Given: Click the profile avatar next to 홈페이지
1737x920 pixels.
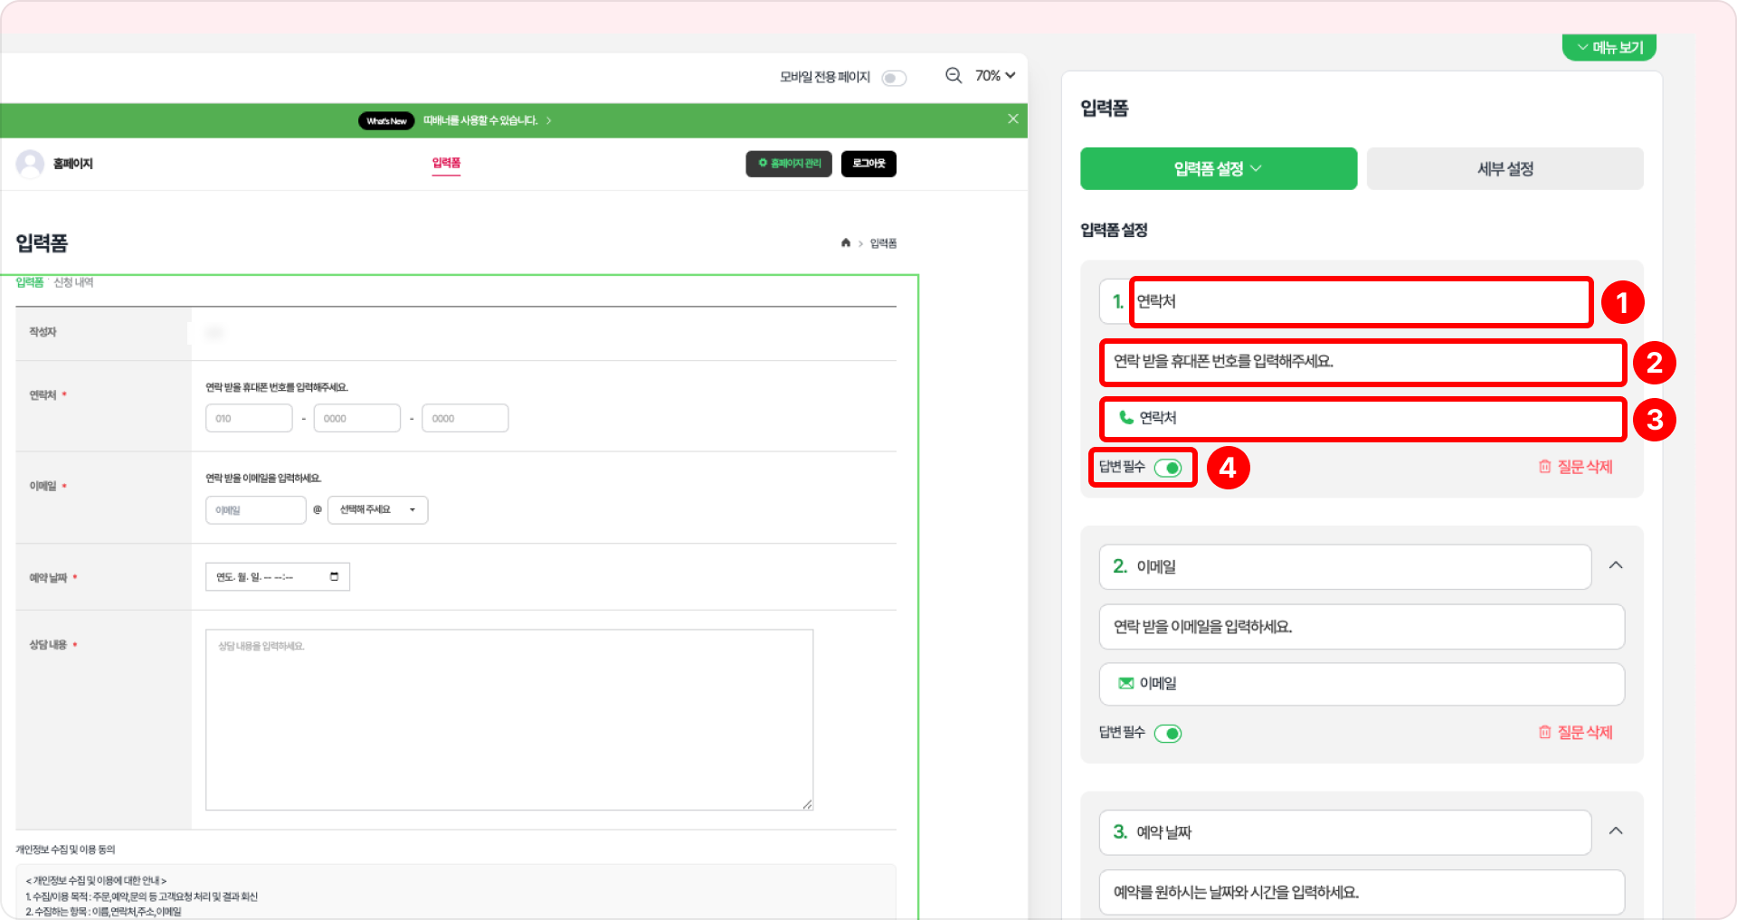Looking at the screenshot, I should 30,164.
